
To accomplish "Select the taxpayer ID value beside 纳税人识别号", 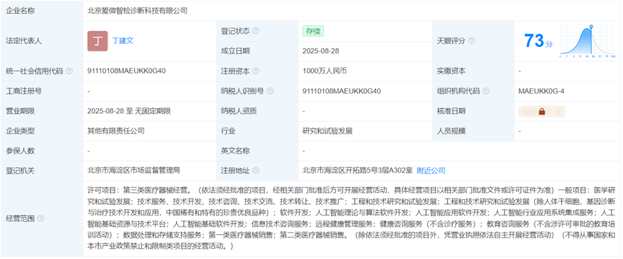I will pos(341,91).
